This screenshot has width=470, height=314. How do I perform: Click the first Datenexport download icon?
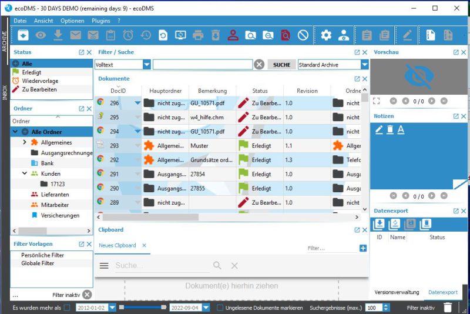point(378,224)
